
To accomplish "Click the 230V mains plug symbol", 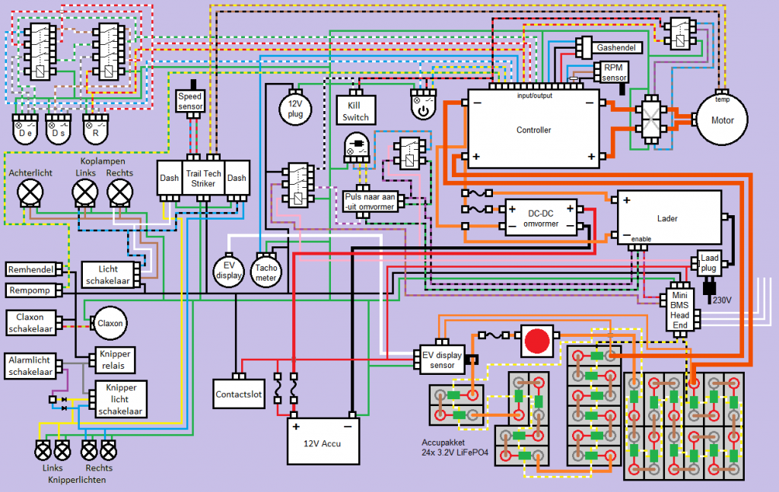I will pos(709,290).
